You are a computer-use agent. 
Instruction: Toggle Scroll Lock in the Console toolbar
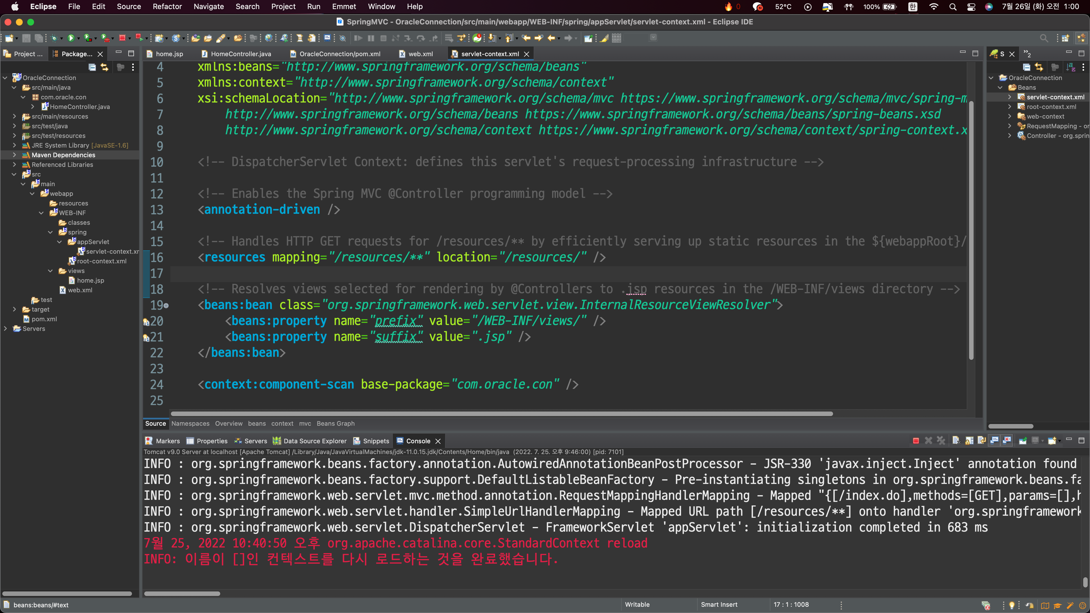(969, 441)
